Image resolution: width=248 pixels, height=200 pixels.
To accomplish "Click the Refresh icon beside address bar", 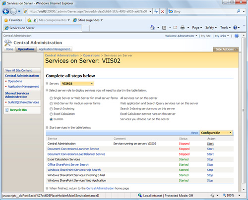I will tap(156, 11).
